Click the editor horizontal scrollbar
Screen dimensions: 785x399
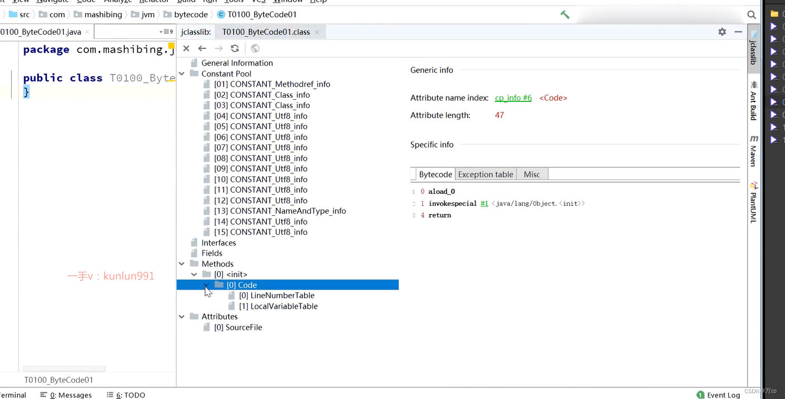coord(64,369)
